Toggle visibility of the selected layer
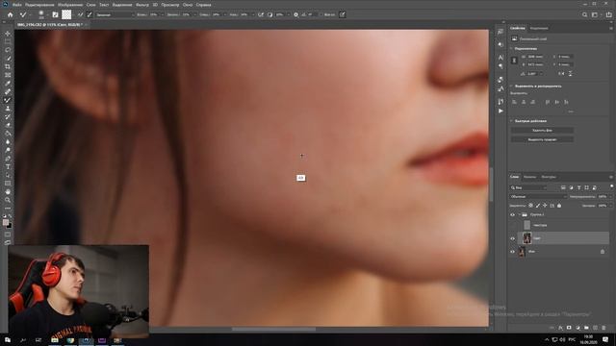Screen dimensions: 616x346 point(512,238)
